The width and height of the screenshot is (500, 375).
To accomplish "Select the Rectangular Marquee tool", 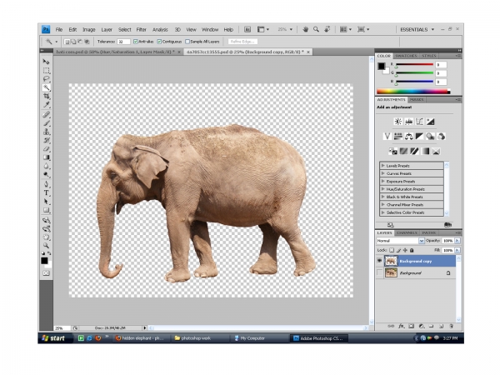I will coord(46,70).
